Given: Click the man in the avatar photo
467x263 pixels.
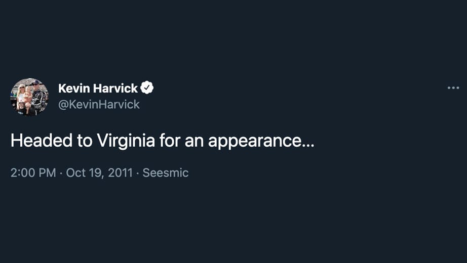Looking at the screenshot, I should [x=38, y=97].
